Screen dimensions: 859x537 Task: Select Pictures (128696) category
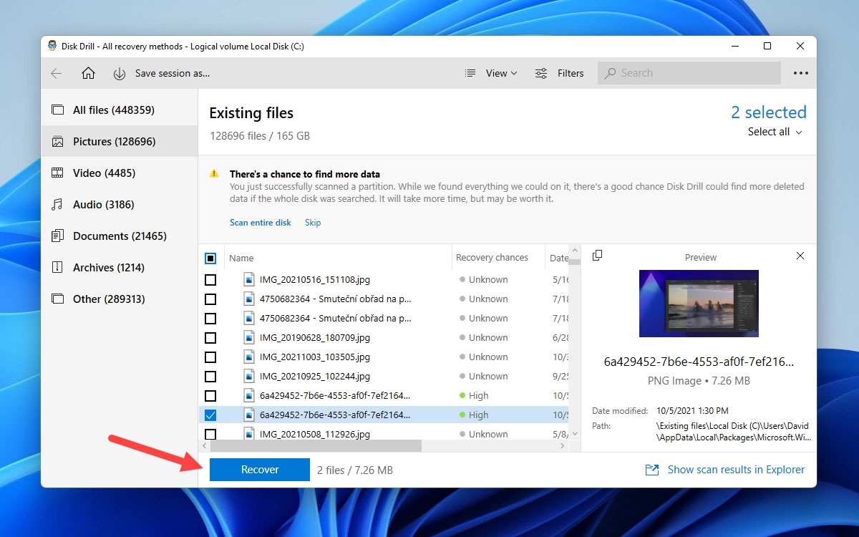click(120, 142)
